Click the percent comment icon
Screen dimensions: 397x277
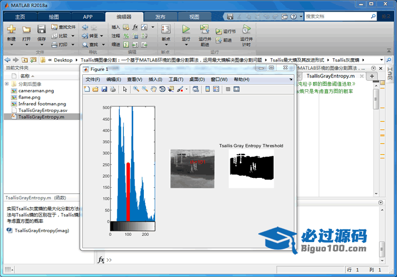click(126, 36)
